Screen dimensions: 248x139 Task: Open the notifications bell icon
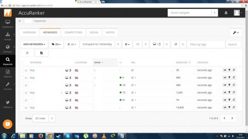pyautogui.click(x=226, y=13)
